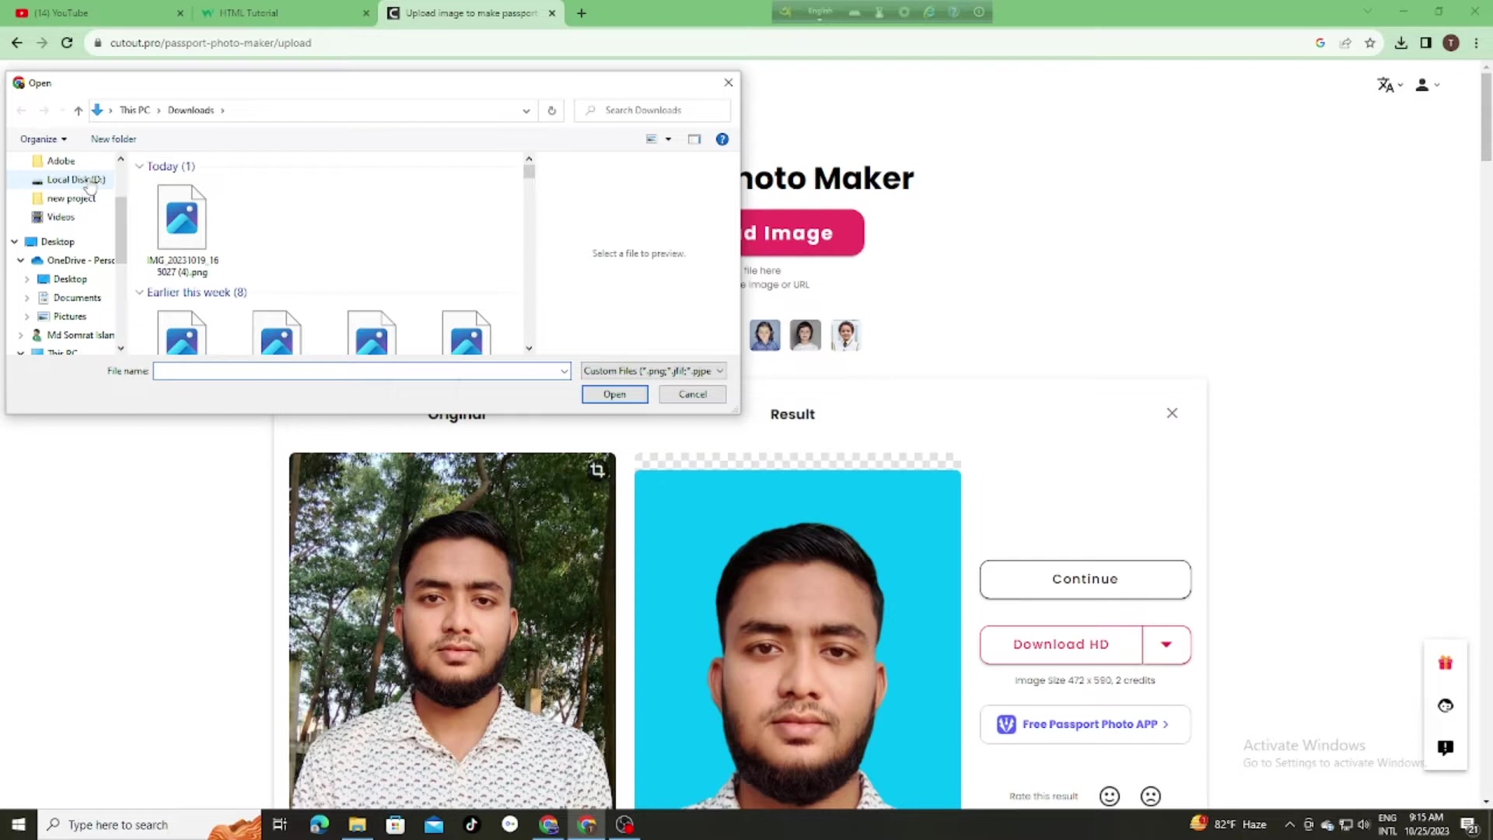Click the refresh icon beside the address bar path
1493x840 pixels.
click(551, 110)
